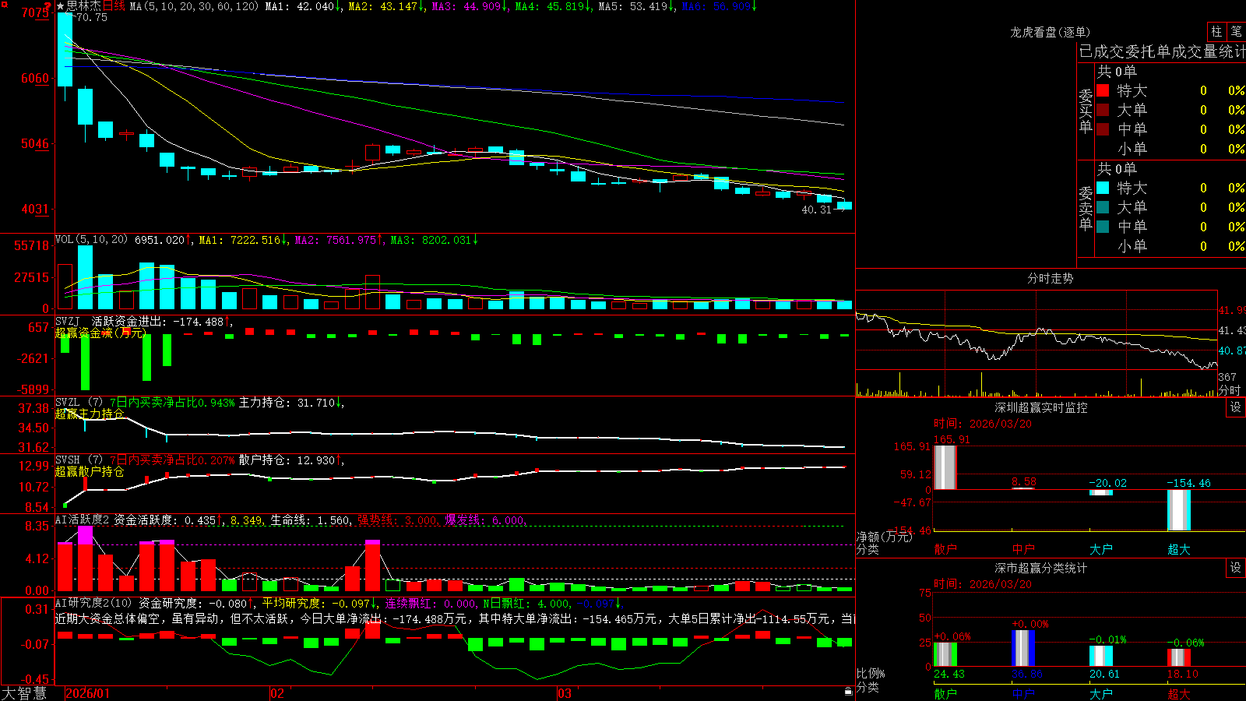Viewport: 1246px width, 701px height.
Task: Click the cyan 超大 label in 实时监控 chart
Action: tap(1179, 549)
